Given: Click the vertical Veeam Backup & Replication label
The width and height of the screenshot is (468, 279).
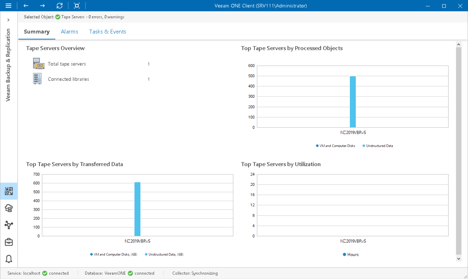Looking at the screenshot, I should (x=8, y=65).
